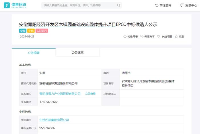
Task: Focus the enterprise search input field
Action: pos(79,5)
